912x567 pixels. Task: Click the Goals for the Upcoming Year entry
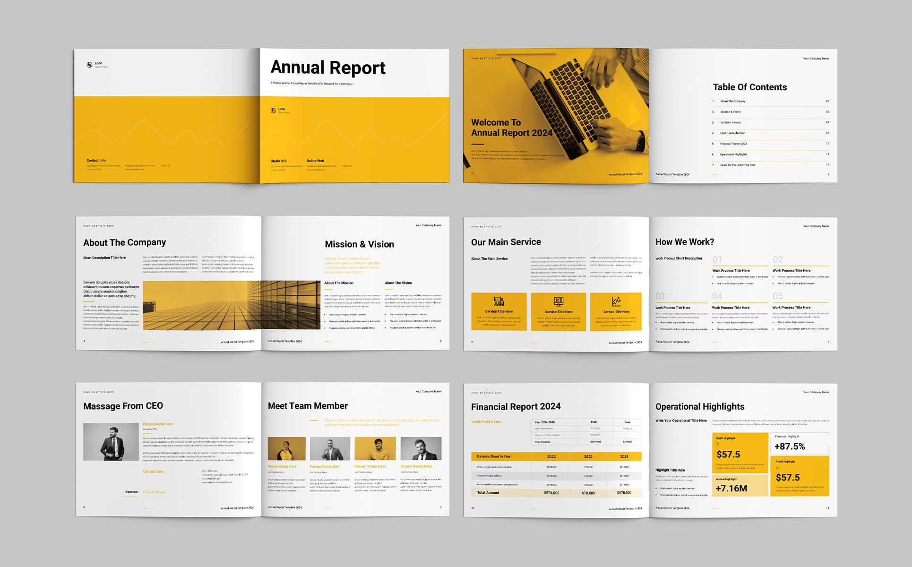737,165
